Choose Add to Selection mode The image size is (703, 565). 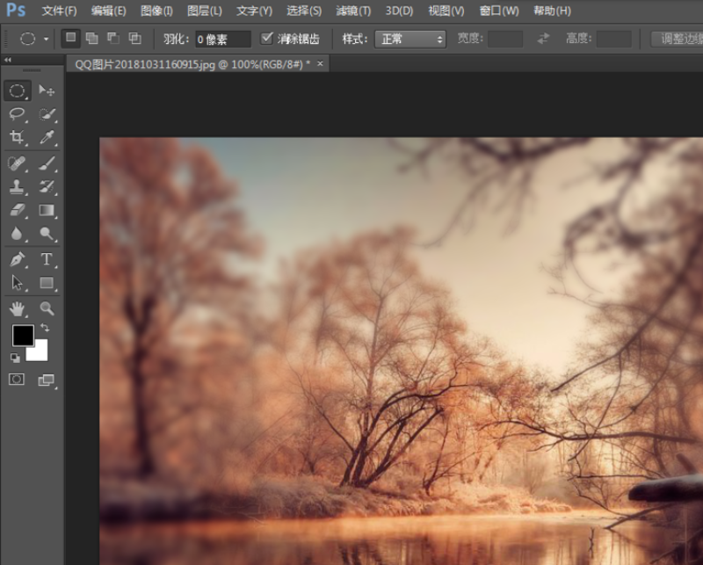point(92,38)
